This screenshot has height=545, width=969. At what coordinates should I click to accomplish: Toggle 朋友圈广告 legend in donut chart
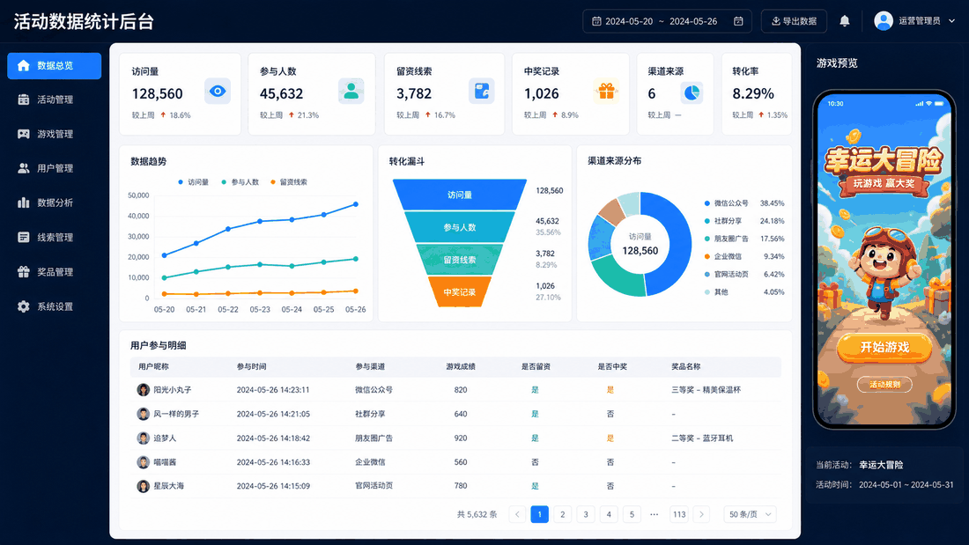(727, 239)
